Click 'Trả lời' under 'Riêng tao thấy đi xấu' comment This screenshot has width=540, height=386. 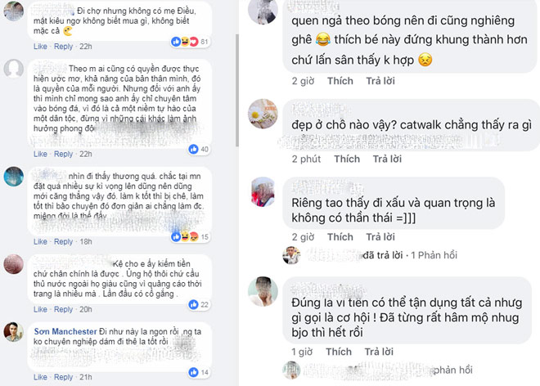[x=380, y=237]
